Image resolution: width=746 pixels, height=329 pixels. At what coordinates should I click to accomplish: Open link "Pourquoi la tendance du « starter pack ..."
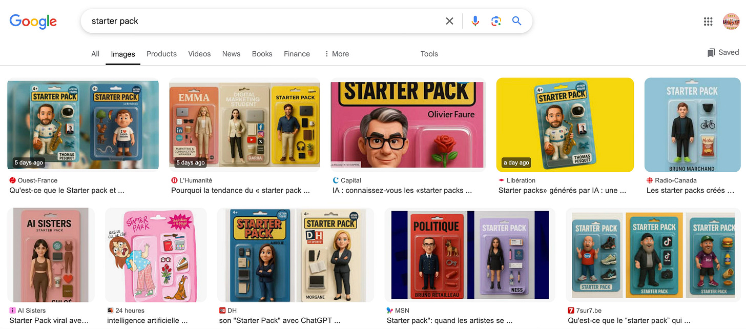pyautogui.click(x=240, y=190)
